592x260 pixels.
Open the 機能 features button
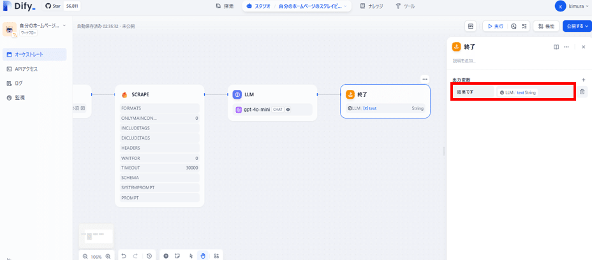[546, 26]
